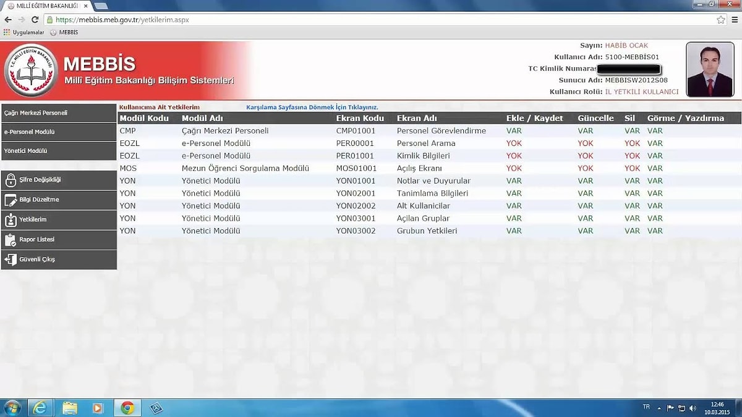Click the MEB ministry logo emblem
Screen dimensions: 742x417
coord(30,70)
